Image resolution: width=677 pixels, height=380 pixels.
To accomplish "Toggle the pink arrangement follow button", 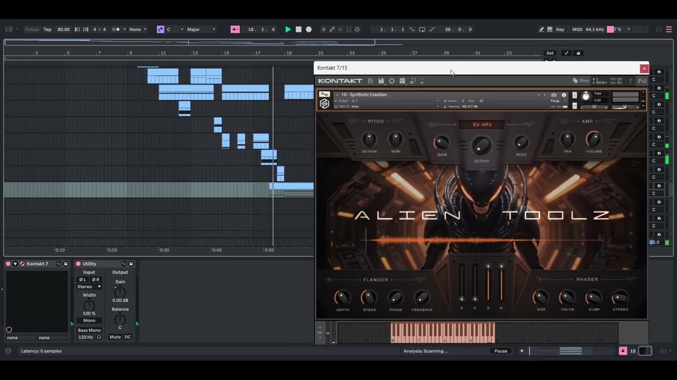I will 235,30.
